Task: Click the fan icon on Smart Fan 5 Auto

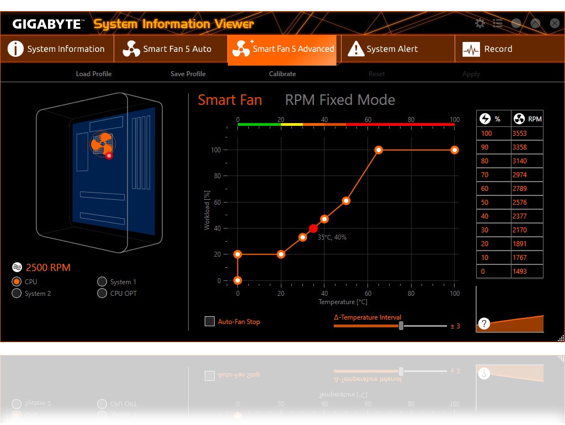Action: (x=131, y=49)
